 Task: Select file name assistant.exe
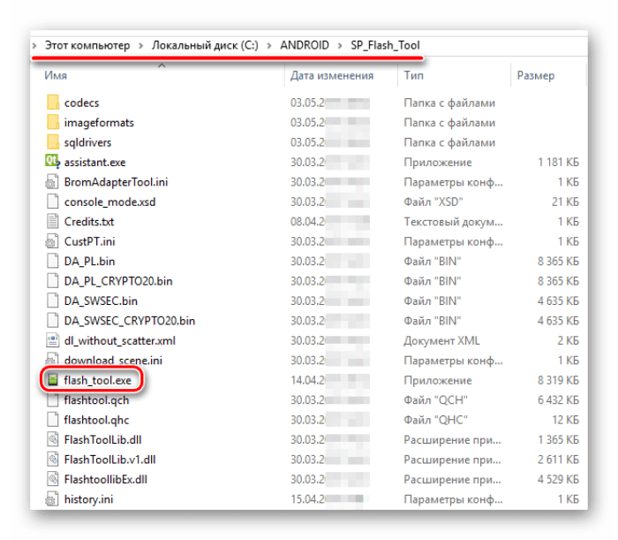tap(95, 162)
